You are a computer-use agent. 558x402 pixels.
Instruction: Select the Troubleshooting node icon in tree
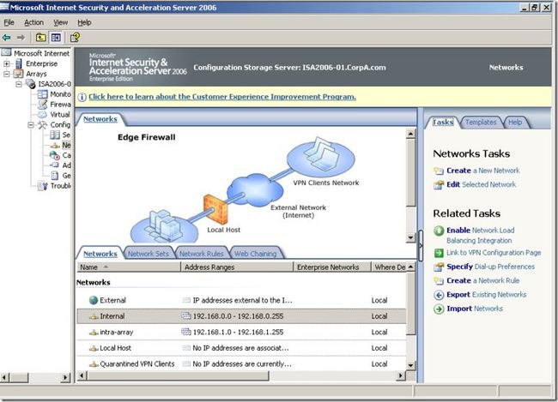pyautogui.click(x=43, y=186)
